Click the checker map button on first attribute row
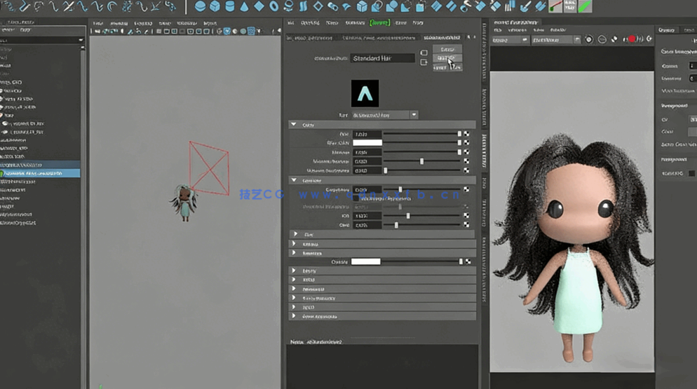The image size is (697, 389). coord(467,134)
